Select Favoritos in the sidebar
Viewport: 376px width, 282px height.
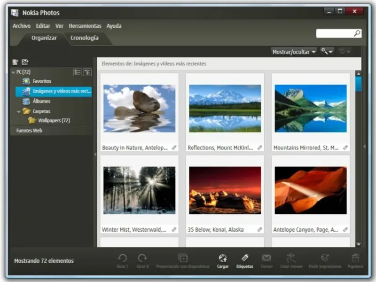tap(42, 81)
